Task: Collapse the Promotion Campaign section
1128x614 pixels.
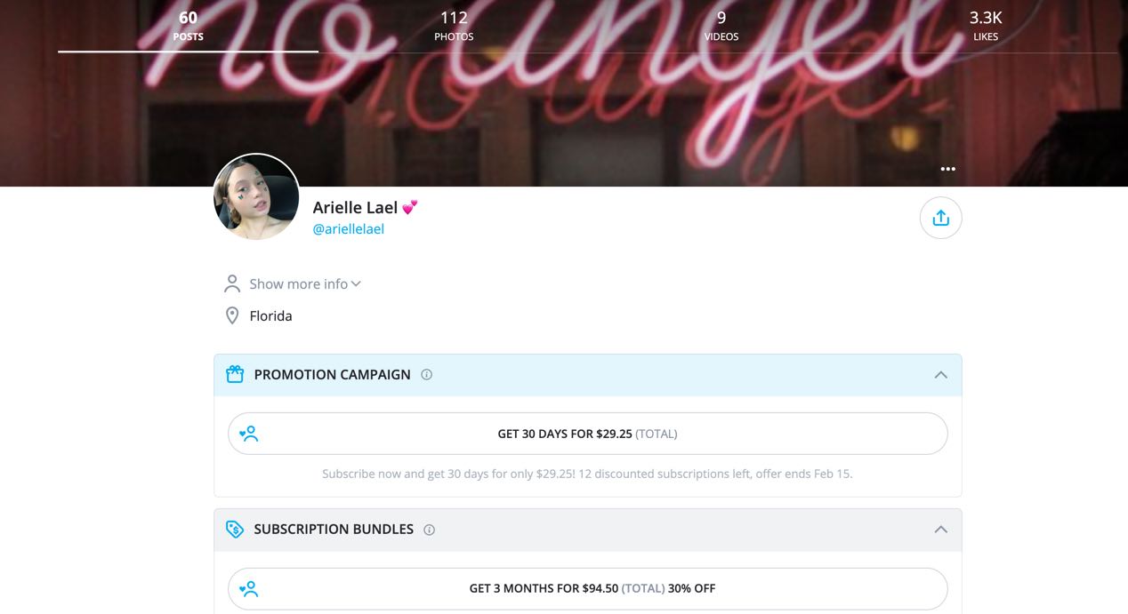Action: (x=940, y=375)
